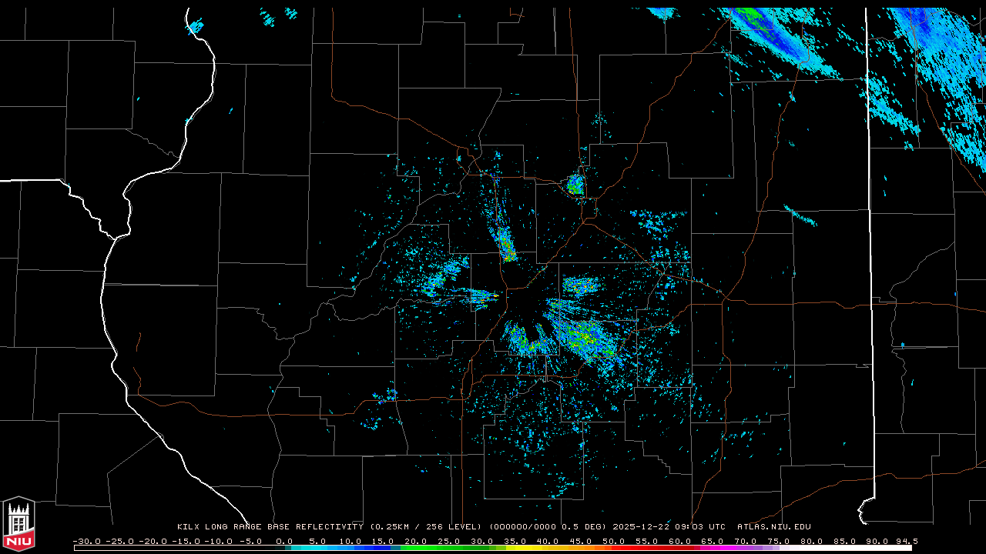Image resolution: width=986 pixels, height=554 pixels.
Task: Click the yellow 40.0 dBZ color on scale
Action: click(x=548, y=548)
